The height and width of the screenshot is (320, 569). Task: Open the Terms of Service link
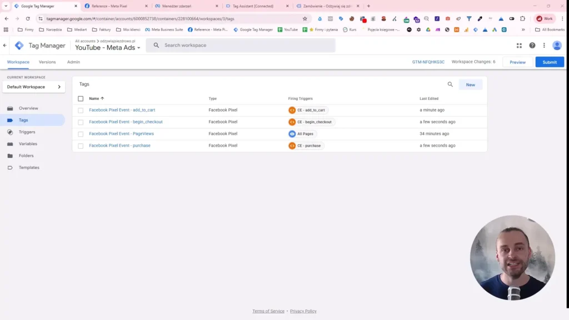point(268,311)
